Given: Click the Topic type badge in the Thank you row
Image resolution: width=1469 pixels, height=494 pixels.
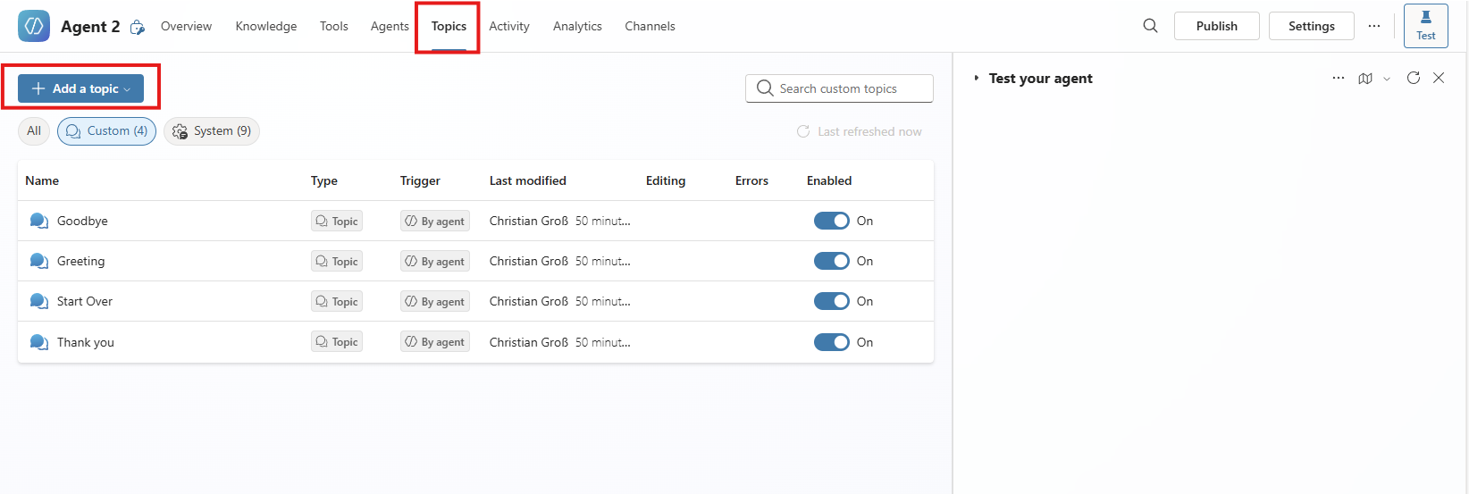Looking at the screenshot, I should tap(337, 341).
